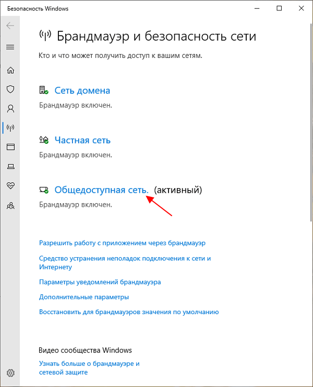The width and height of the screenshot is (313, 387).
Task: Open 'Дополнительные параметры' link
Action: click(84, 297)
